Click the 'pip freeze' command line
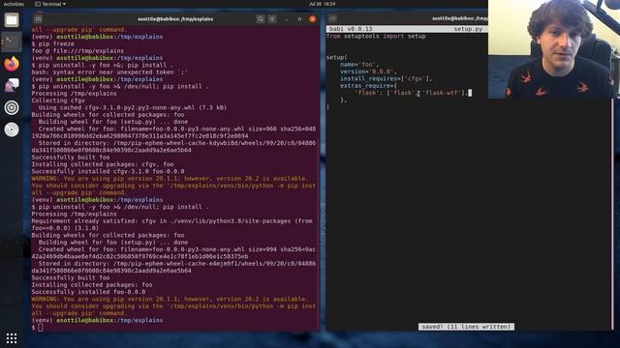The height and width of the screenshot is (348, 620). 53,43
